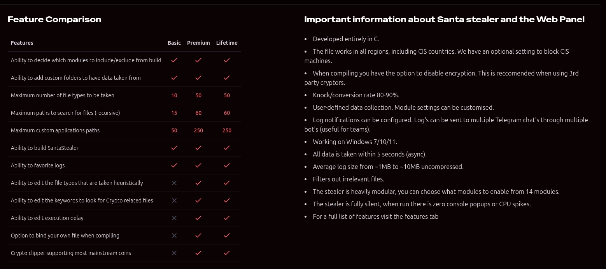
Task: Click the Premium value 250 for custom application paths
Action: tap(198, 130)
